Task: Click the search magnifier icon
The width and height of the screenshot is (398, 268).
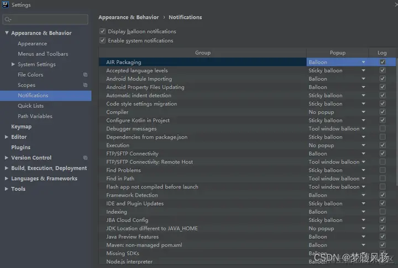Action: [8, 19]
